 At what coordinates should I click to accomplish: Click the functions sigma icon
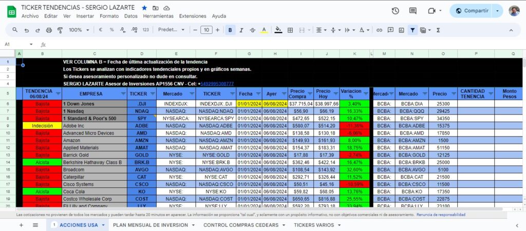[x=438, y=30]
